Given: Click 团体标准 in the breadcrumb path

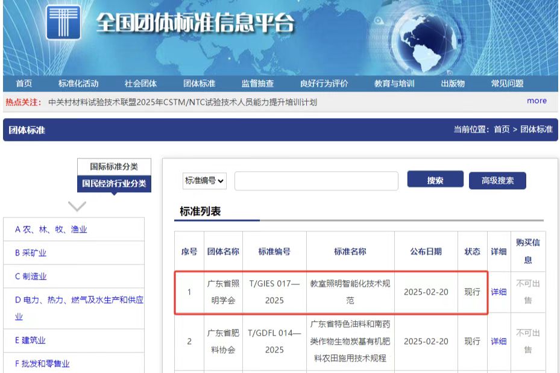Looking at the screenshot, I should (x=536, y=129).
